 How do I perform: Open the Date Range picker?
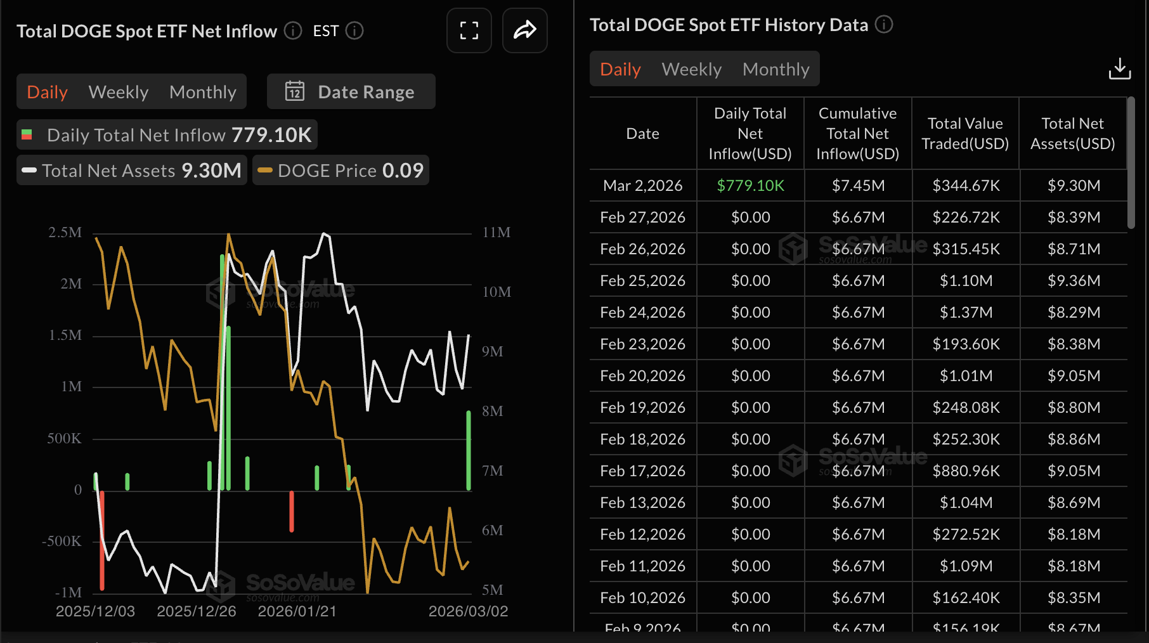coord(351,91)
